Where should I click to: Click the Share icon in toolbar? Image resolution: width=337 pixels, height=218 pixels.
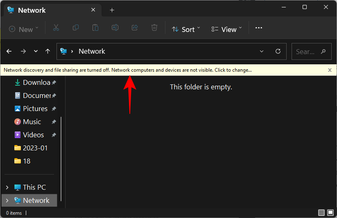(135, 28)
